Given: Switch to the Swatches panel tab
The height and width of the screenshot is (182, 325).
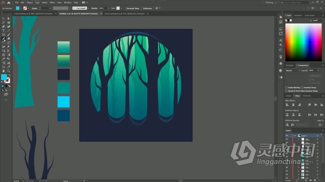Looking at the screenshot, I should pyautogui.click(x=298, y=16).
